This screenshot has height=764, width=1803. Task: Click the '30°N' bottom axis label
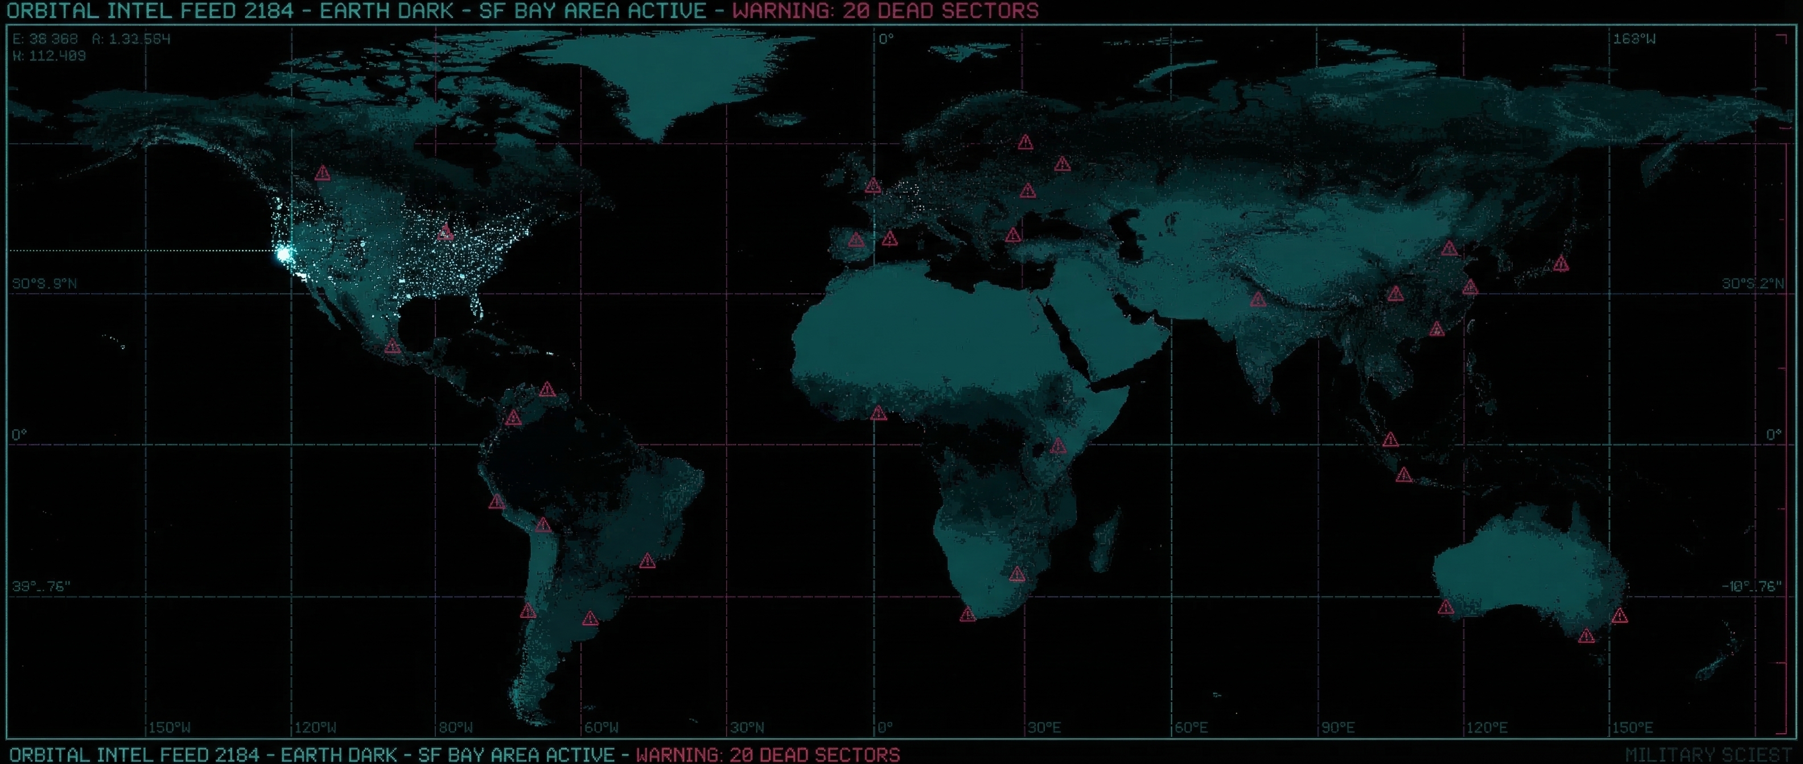(x=747, y=728)
